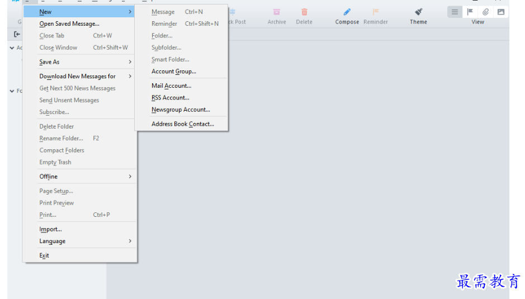Screen dimensions: 525x299
Task: Choose Rename Folder entry
Action: pos(81,138)
